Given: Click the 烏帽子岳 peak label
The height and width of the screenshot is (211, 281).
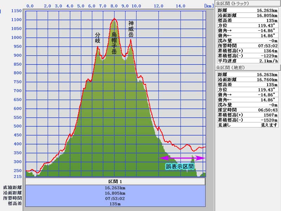Looking at the screenshot, I should point(114,43).
